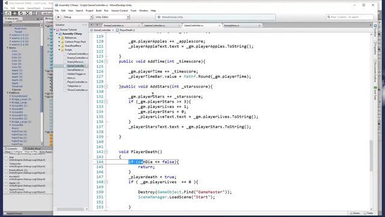Image resolution: width=385 pixels, height=217 pixels.
Task: Select the Rotate tool in Unity toolbar
Action: click(21, 13)
